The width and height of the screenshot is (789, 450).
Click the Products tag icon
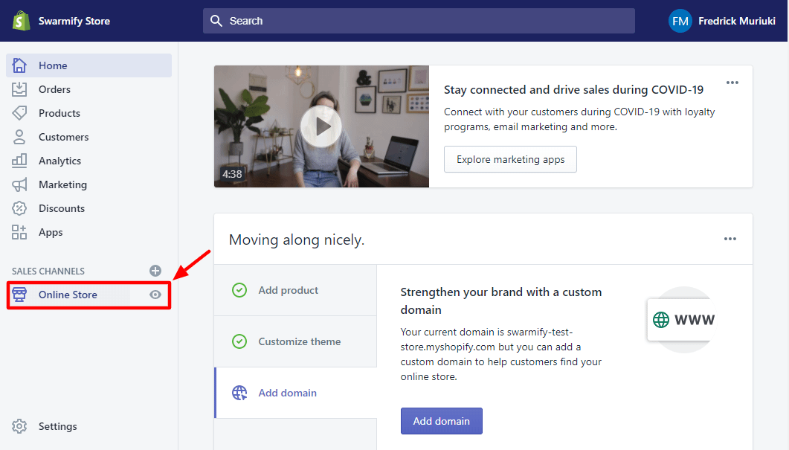tap(19, 113)
